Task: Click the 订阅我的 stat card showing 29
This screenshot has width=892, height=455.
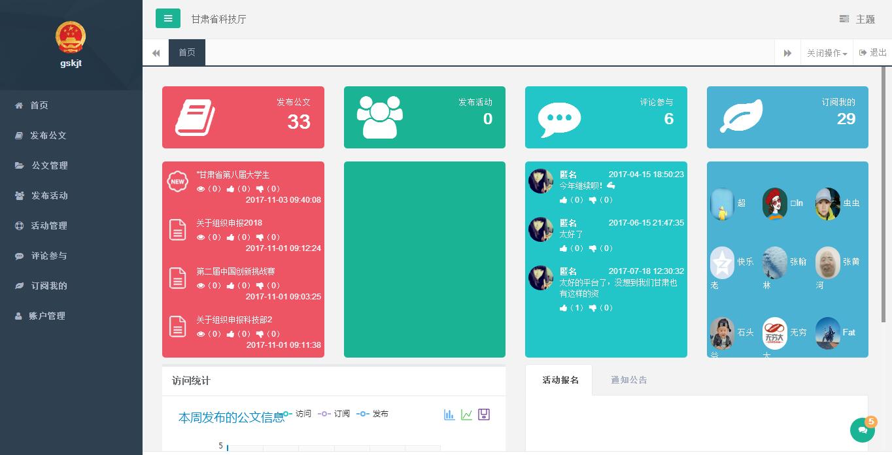Action: [x=787, y=118]
